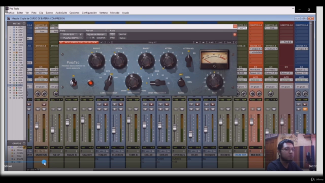Click the Pro-Q 2 insert slot

[286, 42]
